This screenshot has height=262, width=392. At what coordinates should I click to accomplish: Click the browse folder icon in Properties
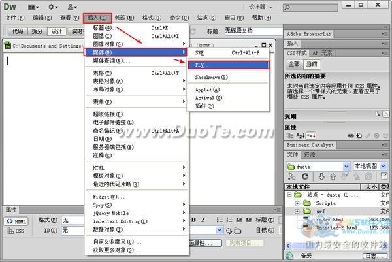tap(238, 231)
